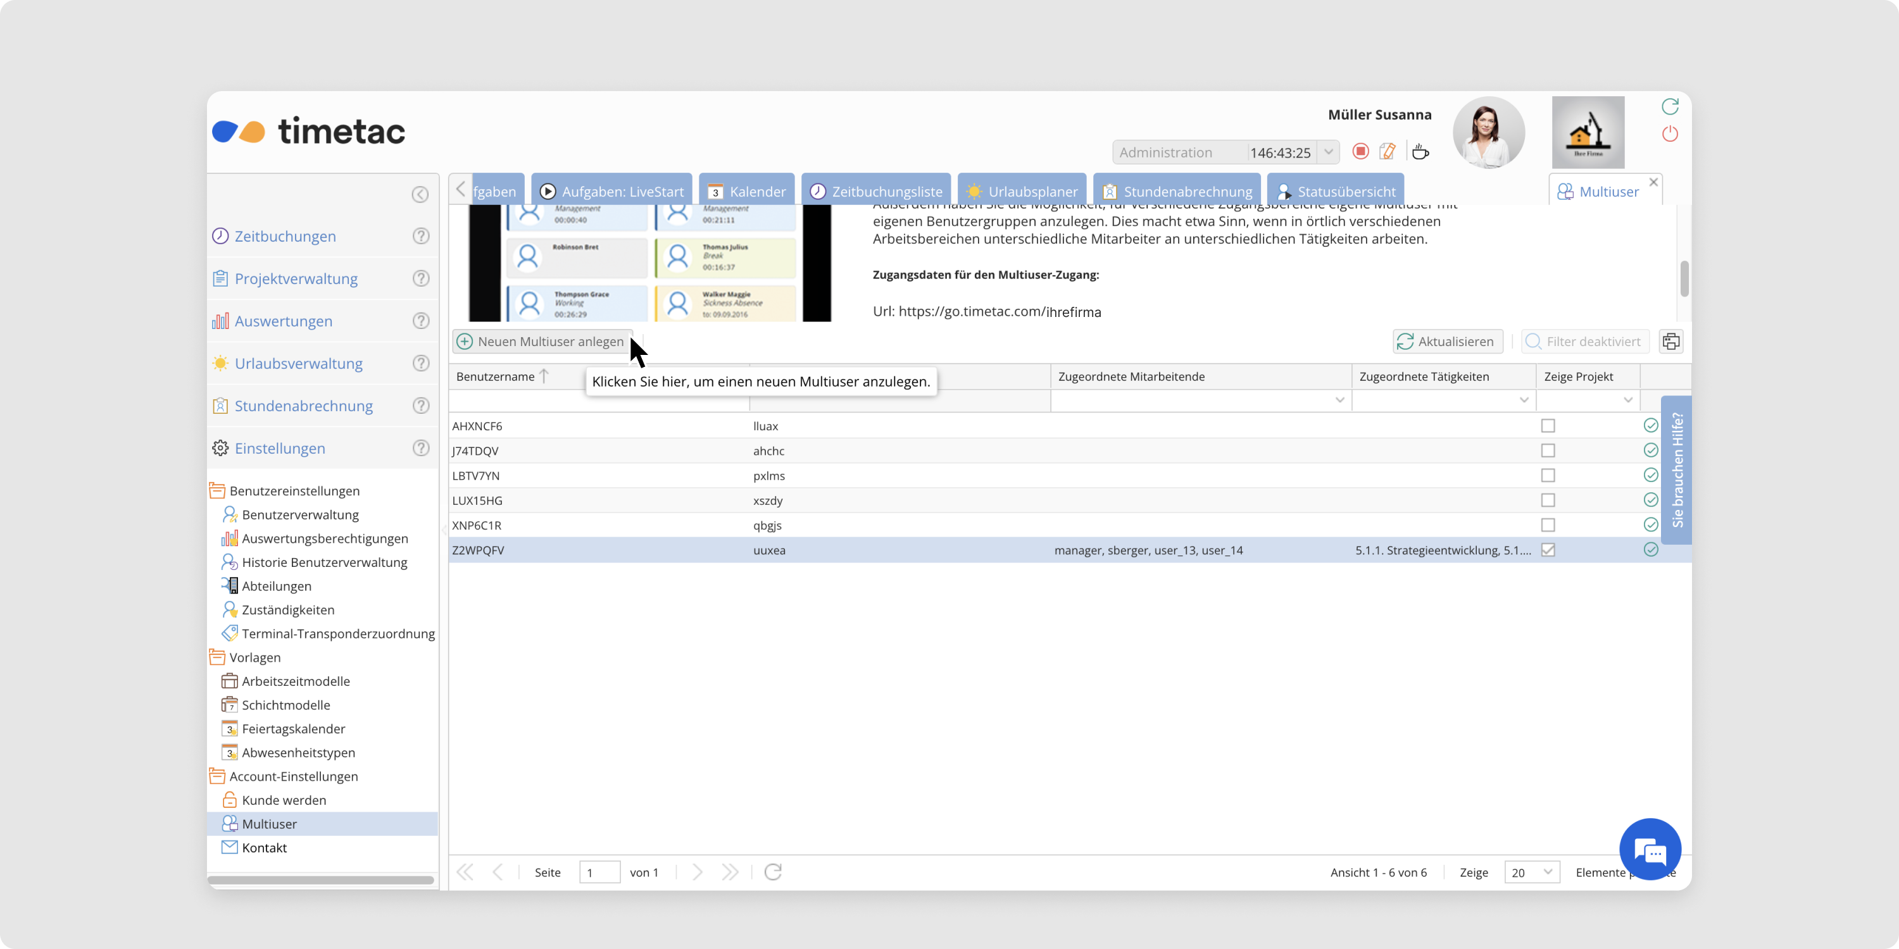Click Neuen Multiuser anlegen button

pos(542,341)
